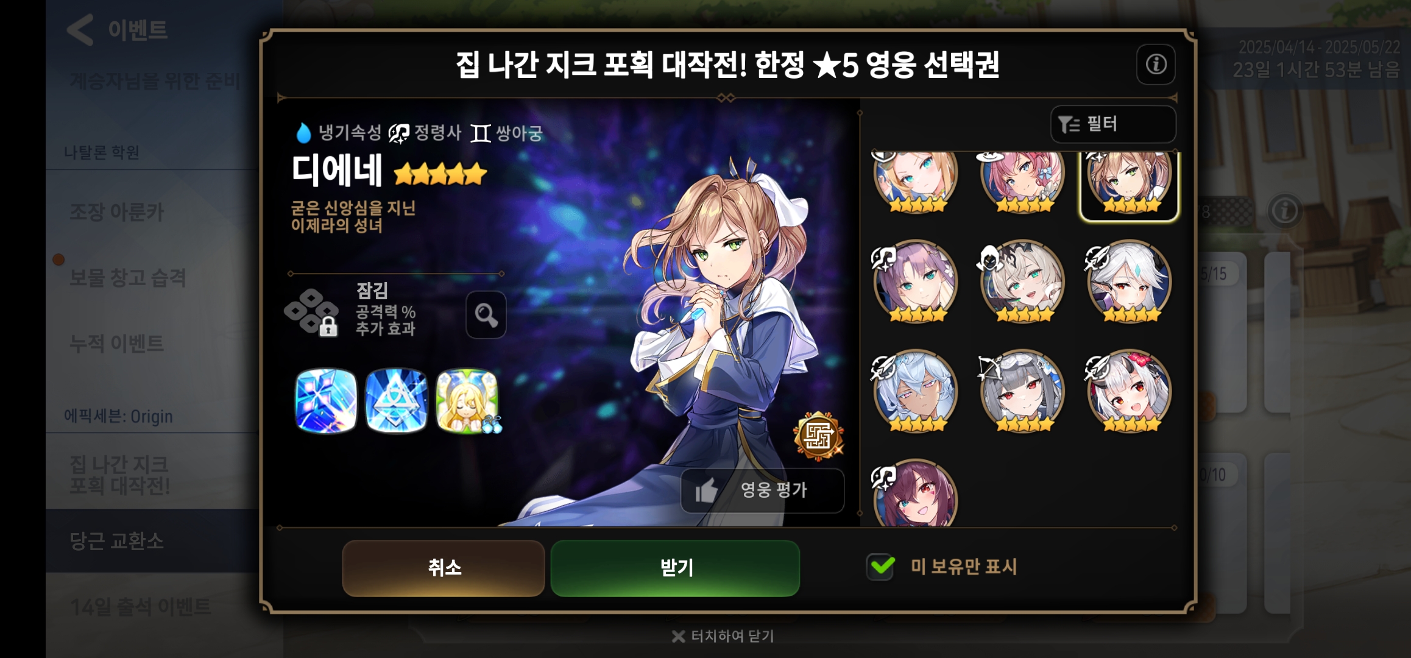Open the info icon in dialog header
The height and width of the screenshot is (658, 1411).
pos(1156,64)
